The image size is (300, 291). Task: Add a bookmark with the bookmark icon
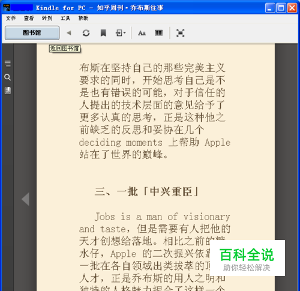pyautogui.click(x=103, y=33)
